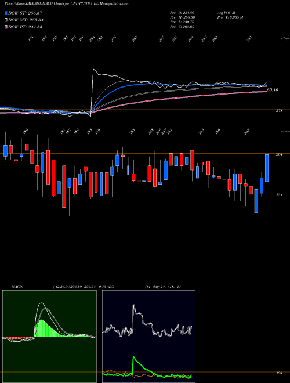The height and width of the screenshot is (383, 290).
Task: Click the bright green spike in ADX panel
Action: (134, 357)
